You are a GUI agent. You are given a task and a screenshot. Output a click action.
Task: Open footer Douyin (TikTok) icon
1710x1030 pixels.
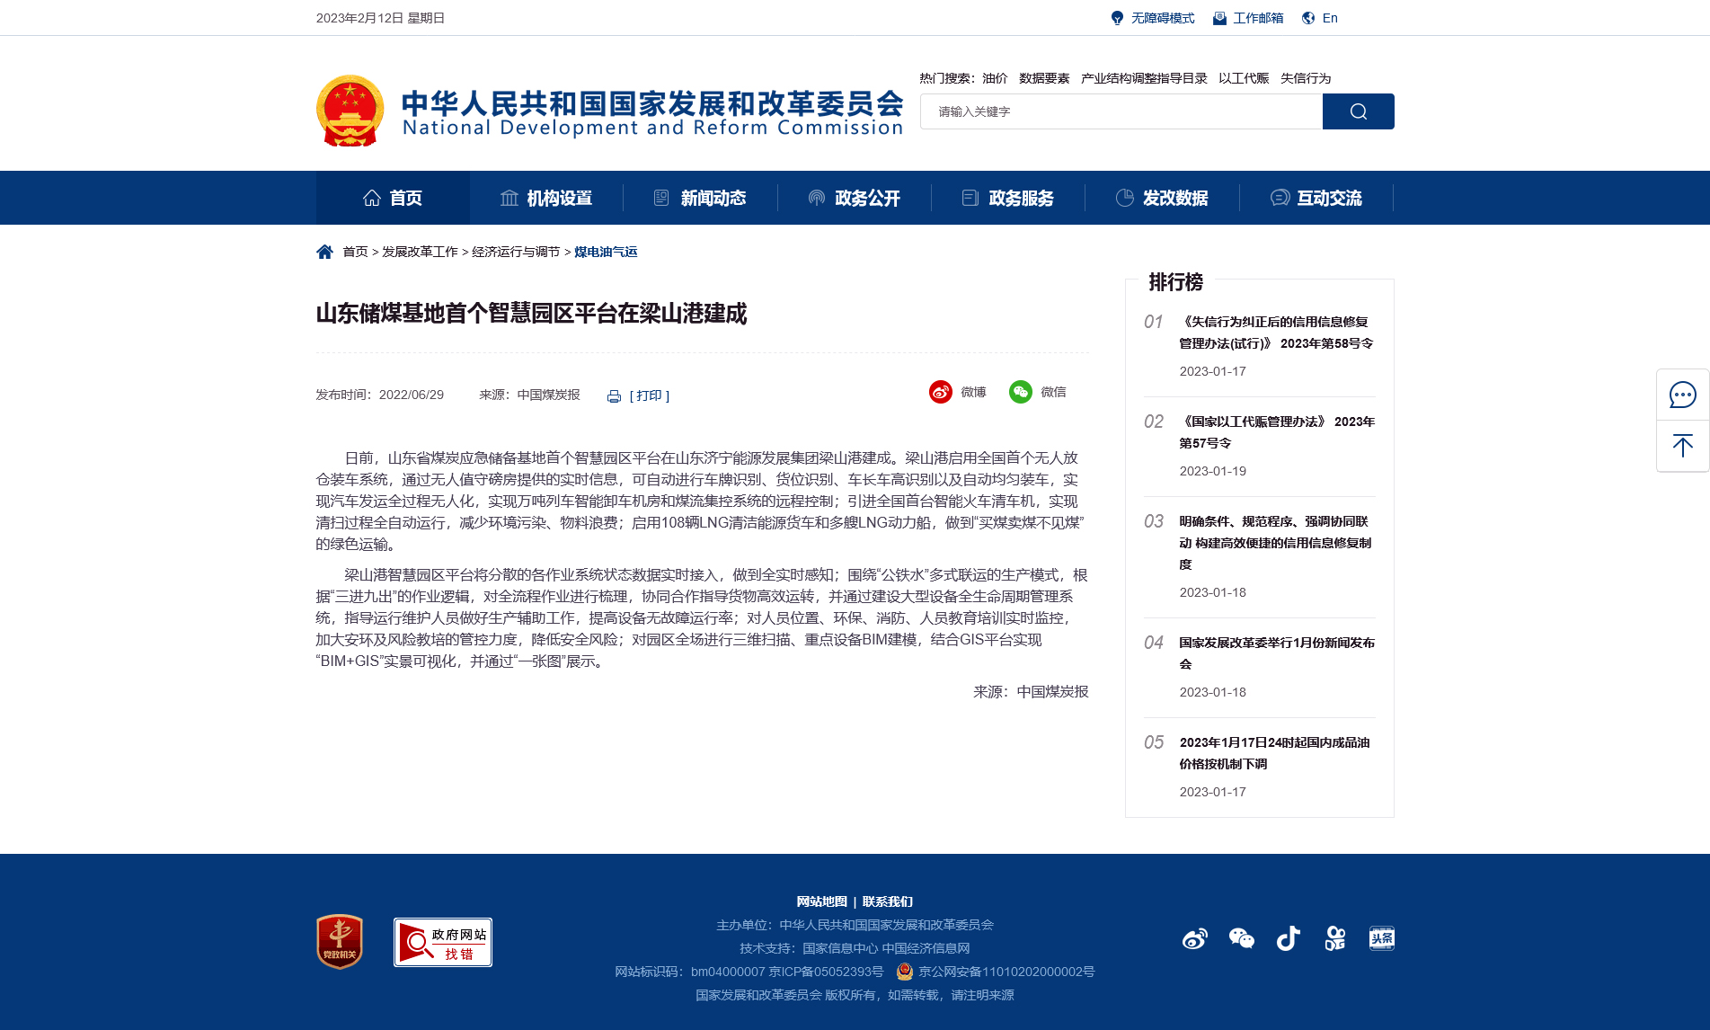coord(1288,939)
